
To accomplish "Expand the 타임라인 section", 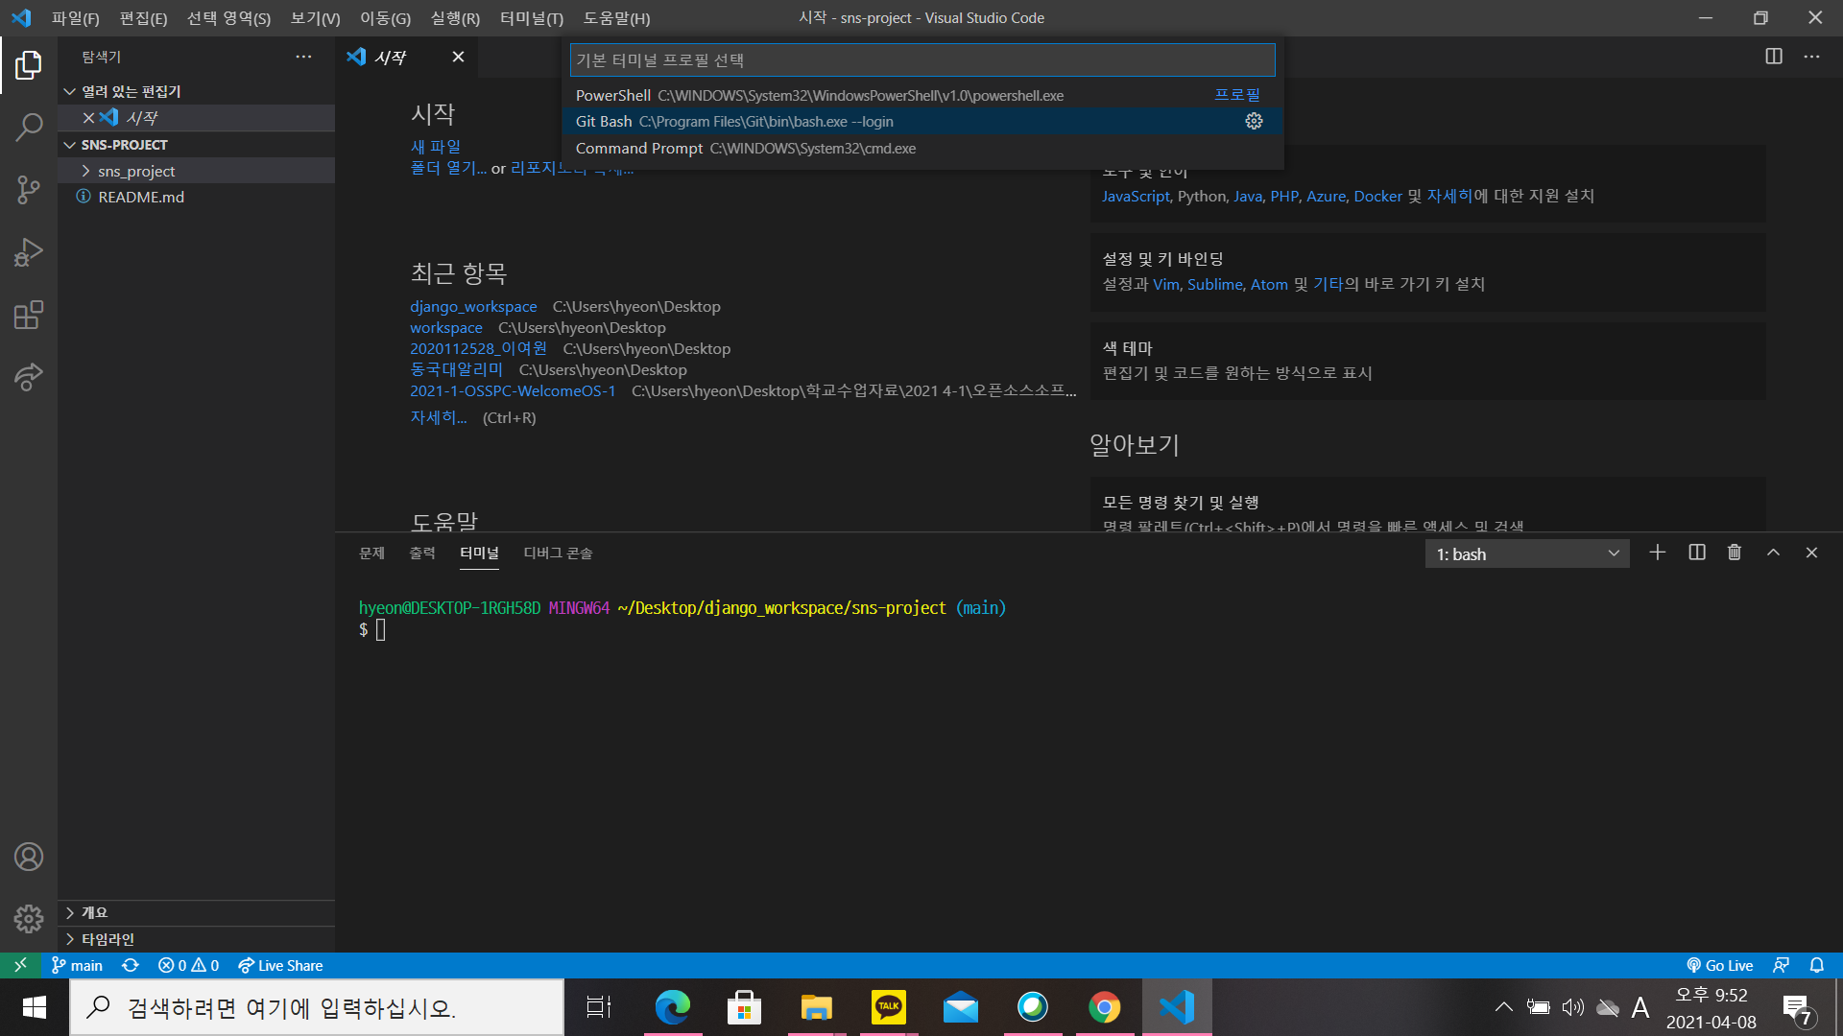I will 108,939.
